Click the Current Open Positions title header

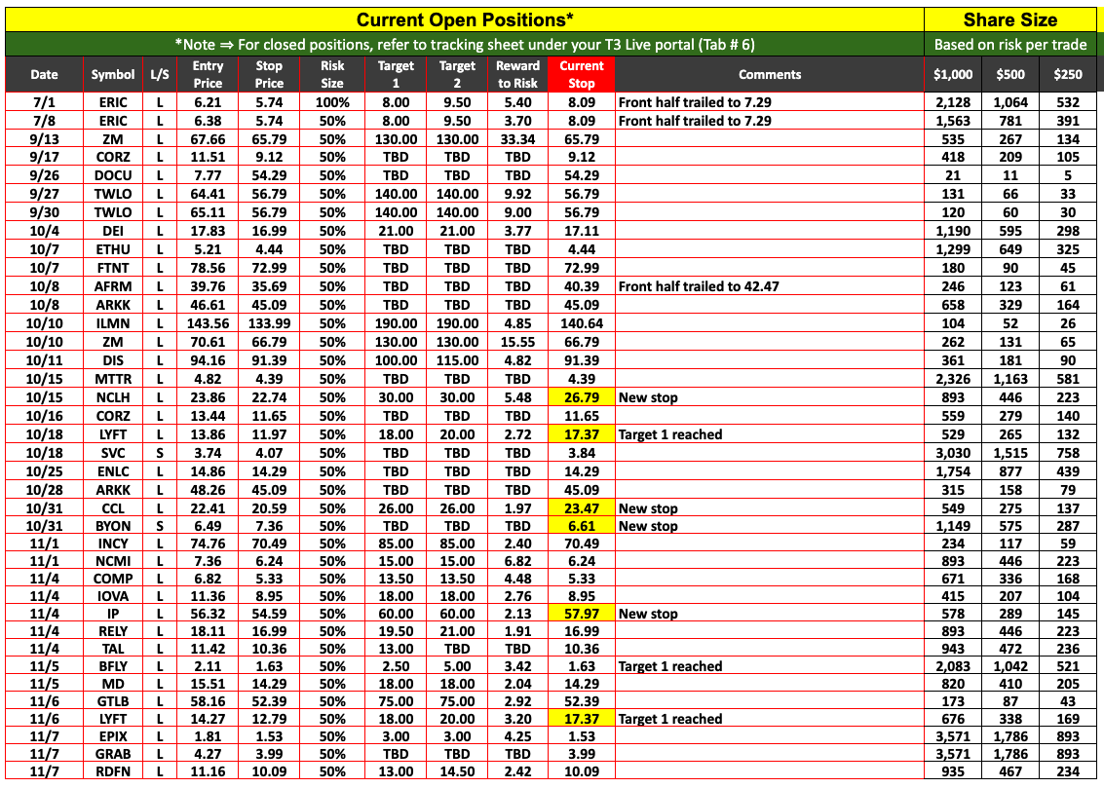tap(464, 19)
